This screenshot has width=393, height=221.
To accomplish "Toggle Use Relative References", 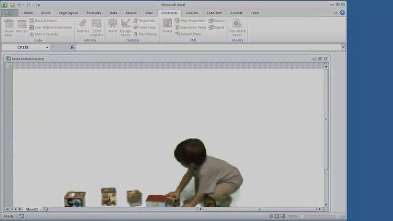I will tap(51, 27).
